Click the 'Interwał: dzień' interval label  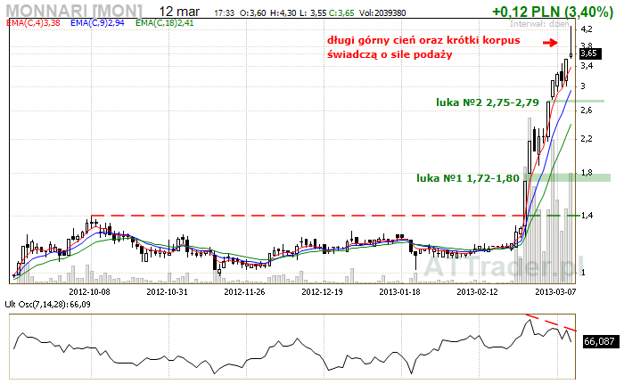click(539, 24)
